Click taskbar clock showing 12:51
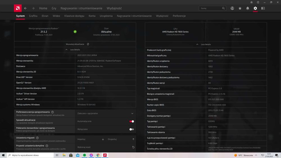The image size is (281, 158). (269, 155)
